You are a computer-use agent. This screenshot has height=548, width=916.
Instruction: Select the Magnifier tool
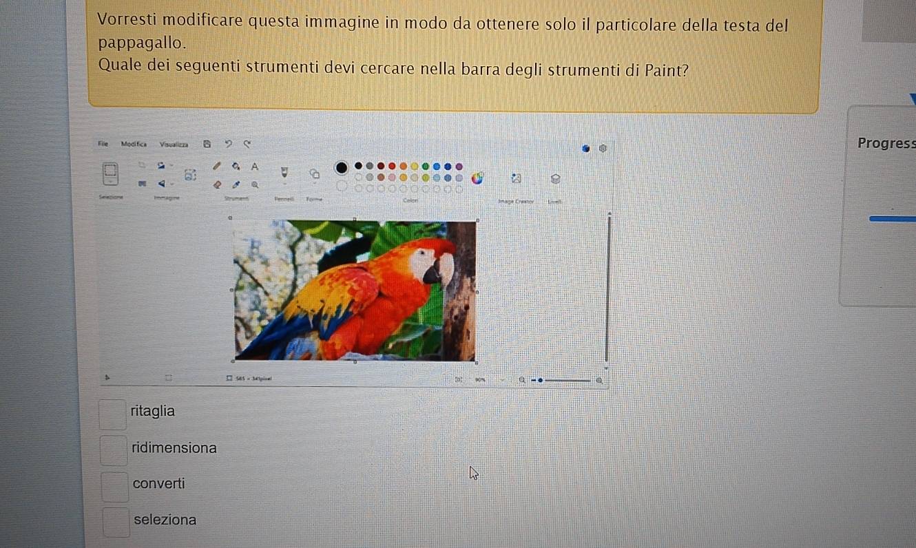point(255,184)
